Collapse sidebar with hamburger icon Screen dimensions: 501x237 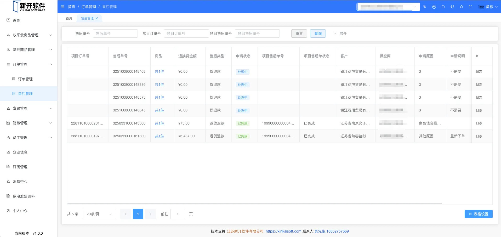click(63, 7)
